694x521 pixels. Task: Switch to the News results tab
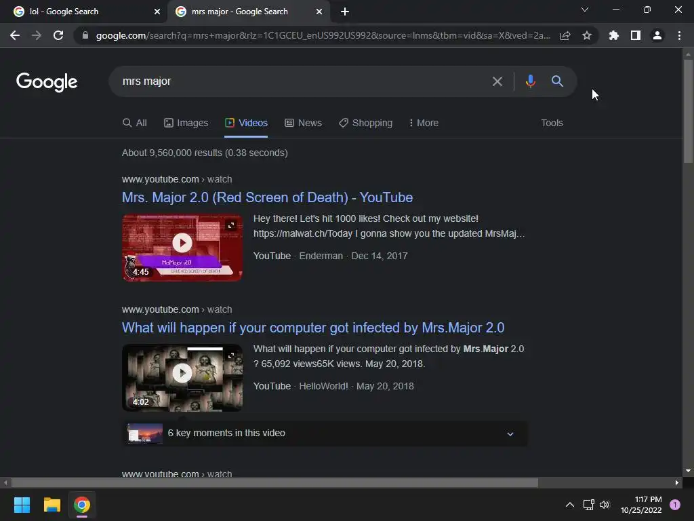click(303, 123)
